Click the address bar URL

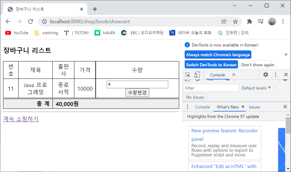tap(90, 22)
